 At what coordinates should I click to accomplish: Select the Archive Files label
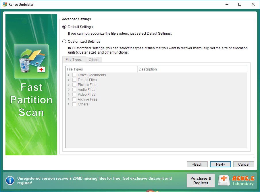pyautogui.click(x=88, y=99)
